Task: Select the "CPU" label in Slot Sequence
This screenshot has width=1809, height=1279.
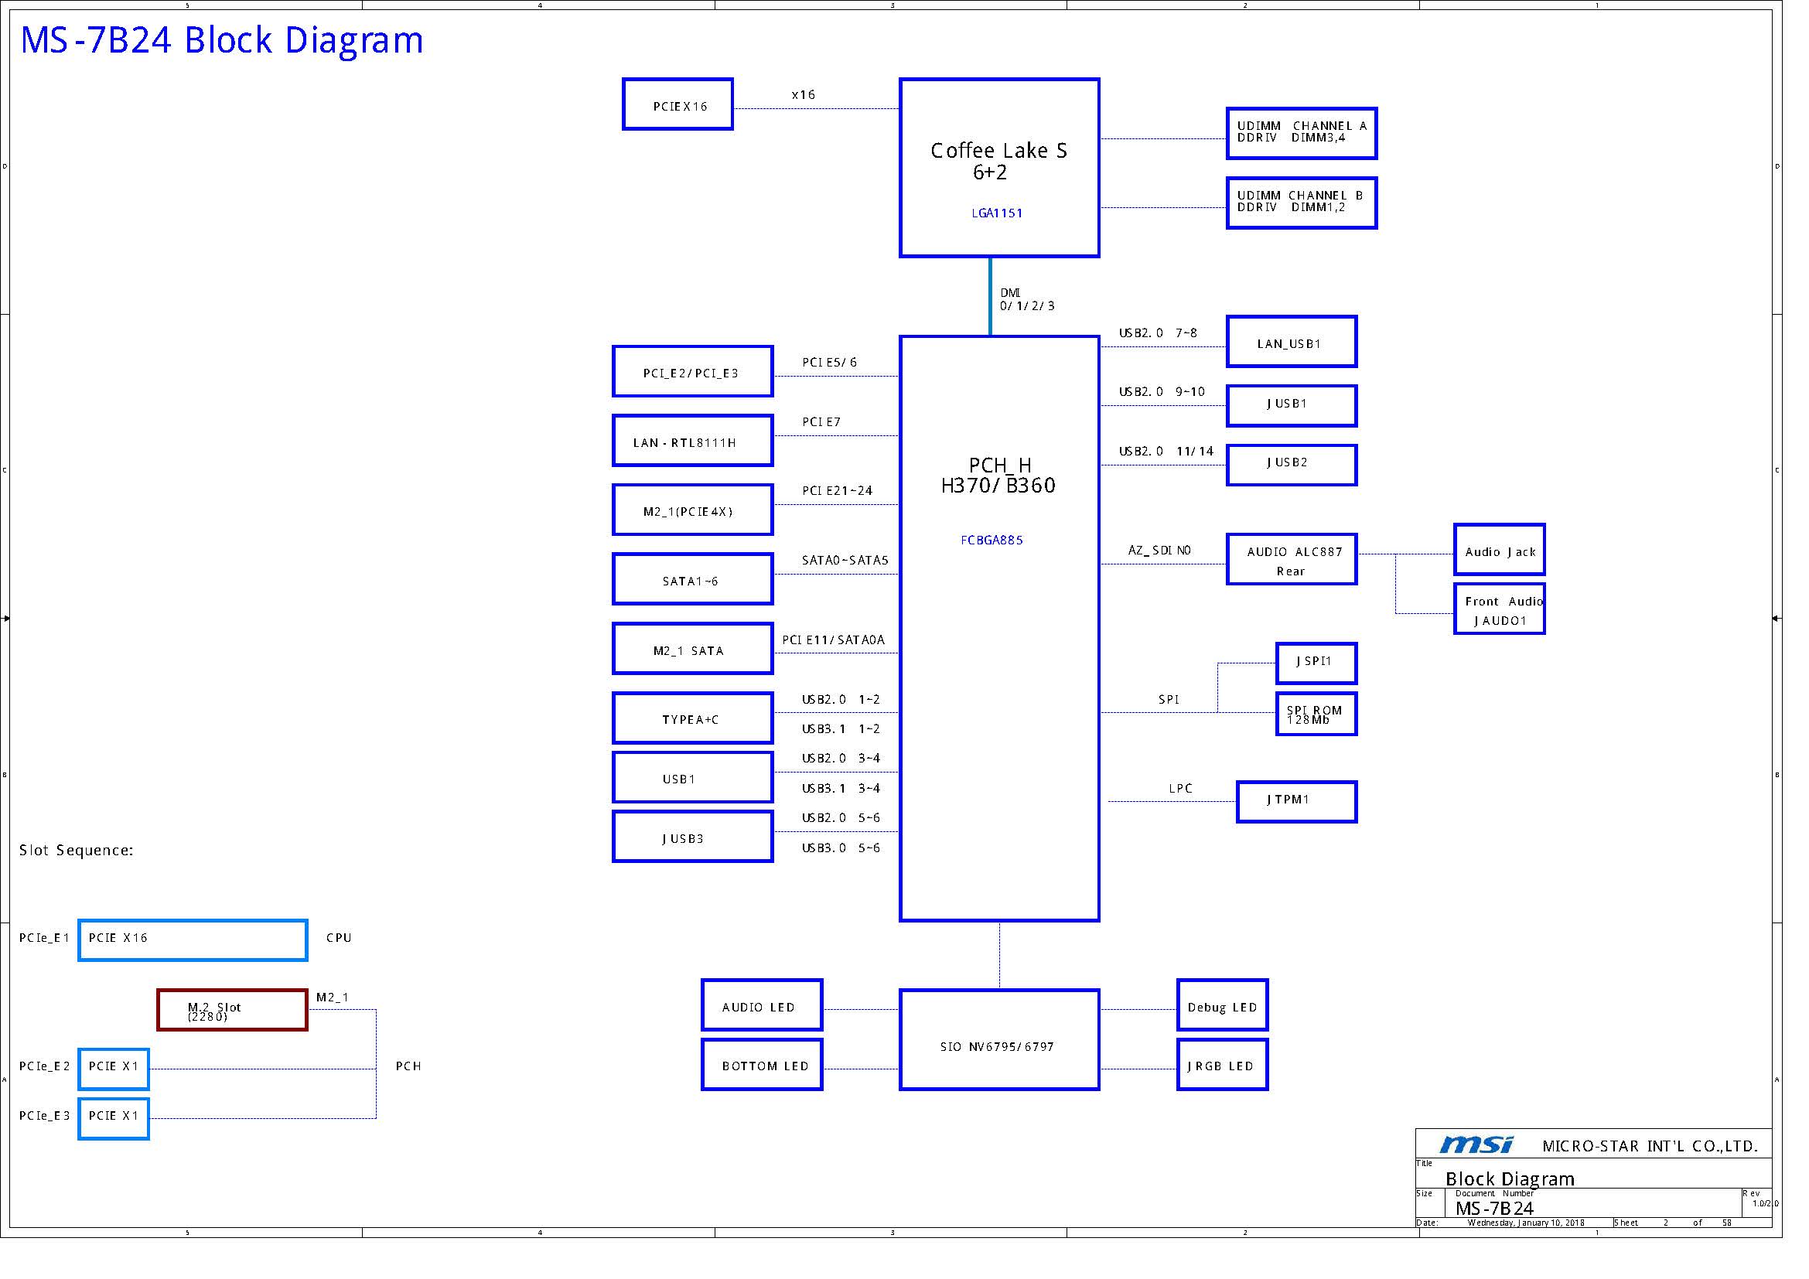Action: [339, 938]
